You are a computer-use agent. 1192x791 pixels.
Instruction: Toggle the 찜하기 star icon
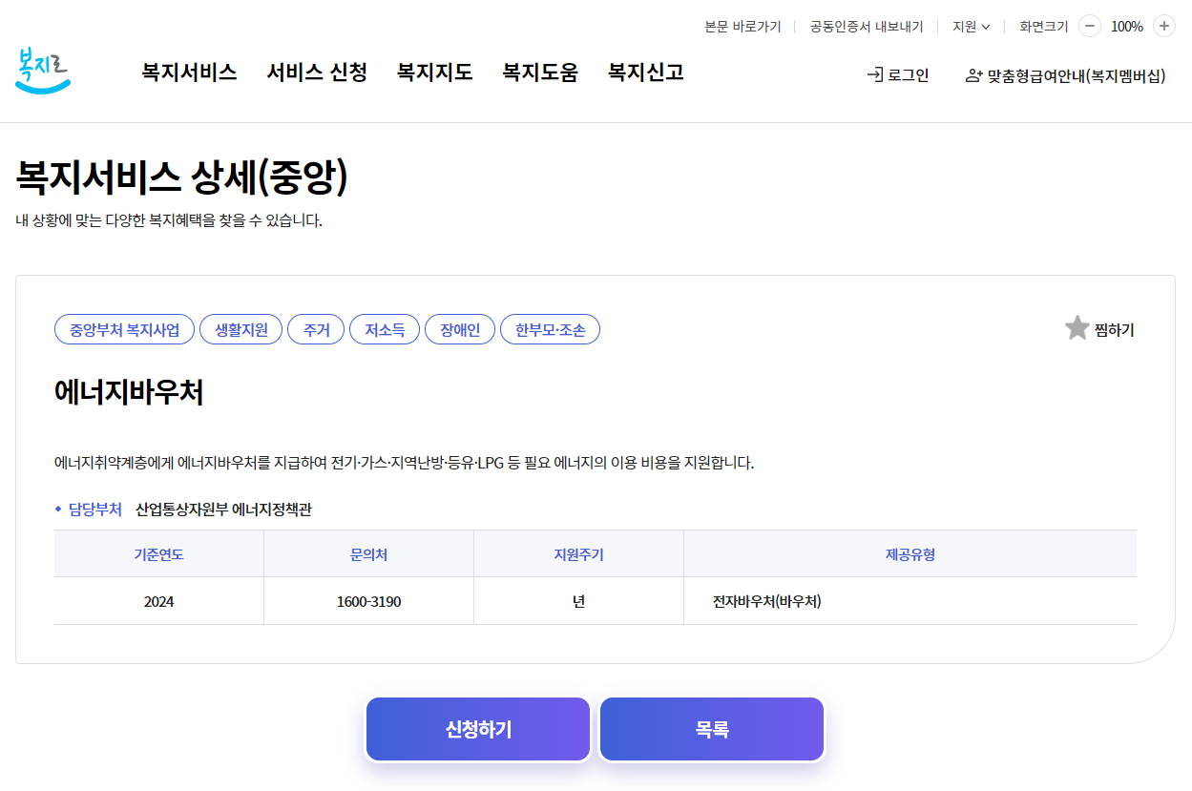click(1077, 327)
